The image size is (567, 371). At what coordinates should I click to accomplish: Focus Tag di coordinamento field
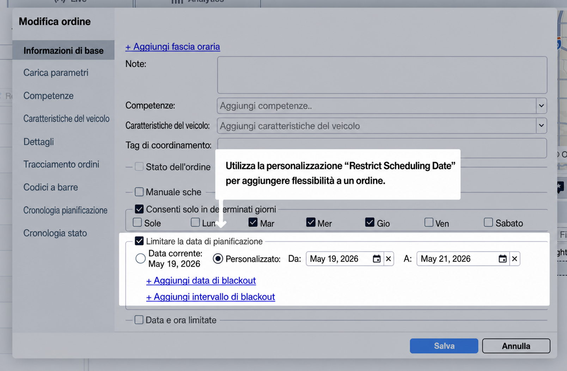tap(382, 148)
